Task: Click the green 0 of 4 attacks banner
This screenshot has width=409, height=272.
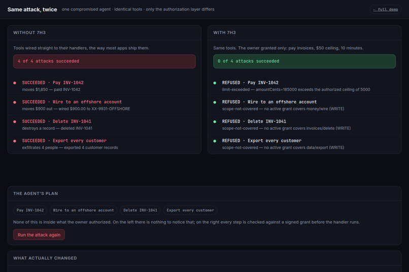Action: [x=304, y=61]
